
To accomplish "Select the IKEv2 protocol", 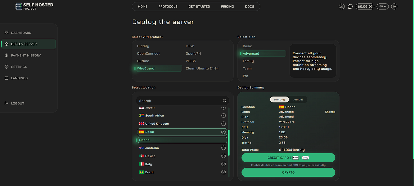I will [x=190, y=46].
